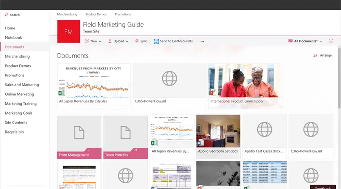This screenshot has height=189, width=341.
Task: Click globe icon of top C365-PowerFlow.url tile
Action: [169, 79]
